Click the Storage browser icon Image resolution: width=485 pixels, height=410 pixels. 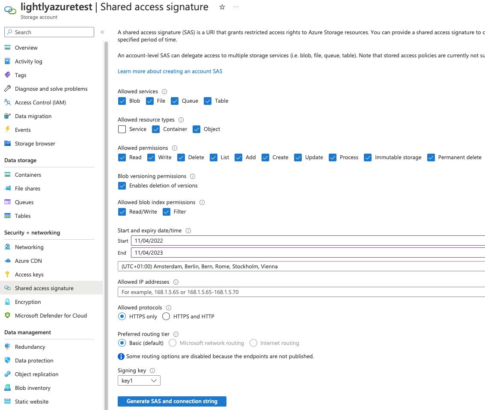click(7, 143)
